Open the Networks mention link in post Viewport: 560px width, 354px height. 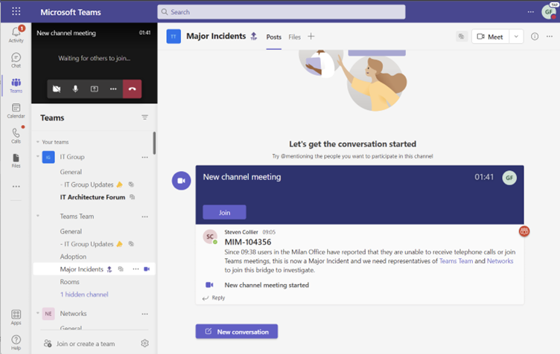tap(500, 261)
